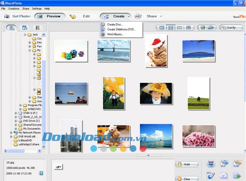Screen dimensions: 246x181
Task: Select the filmstrip view mode icon
Action: (x=188, y=28)
